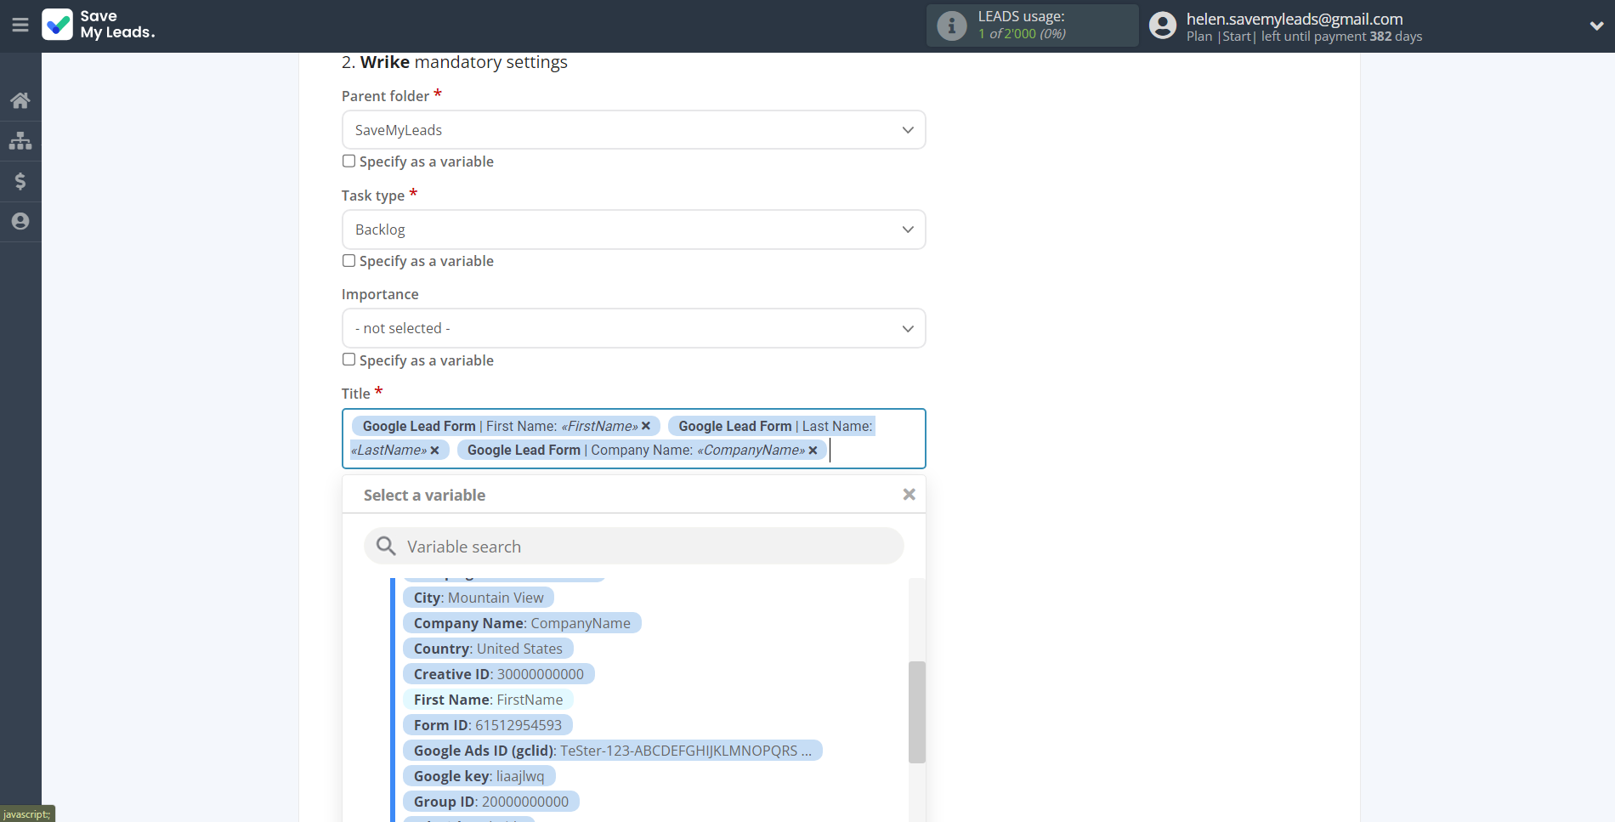The height and width of the screenshot is (822, 1615).
Task: Click the variable search magnifier icon
Action: pyautogui.click(x=386, y=546)
